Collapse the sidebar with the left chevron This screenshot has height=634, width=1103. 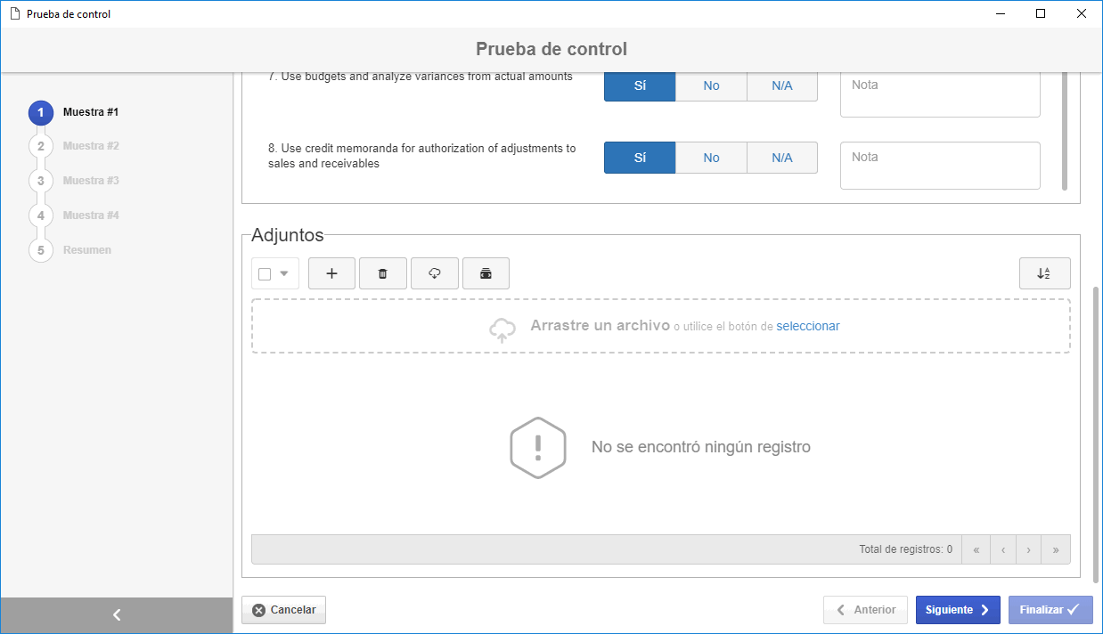[x=117, y=614]
